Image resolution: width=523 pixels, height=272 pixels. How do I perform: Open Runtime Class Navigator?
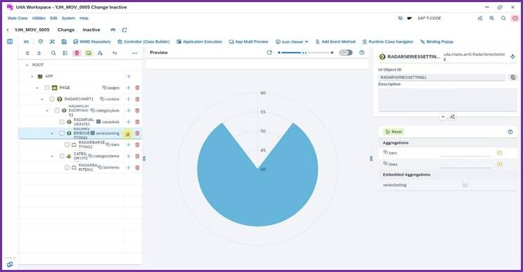(387, 41)
